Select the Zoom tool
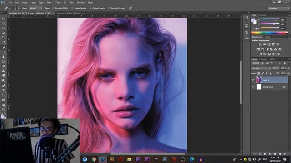291x163 pixels. (3, 110)
